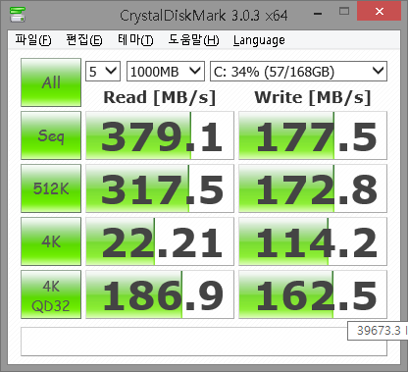Expand the drive dropdown showing C: 34%
This screenshot has width=408, height=372.
tap(298, 71)
